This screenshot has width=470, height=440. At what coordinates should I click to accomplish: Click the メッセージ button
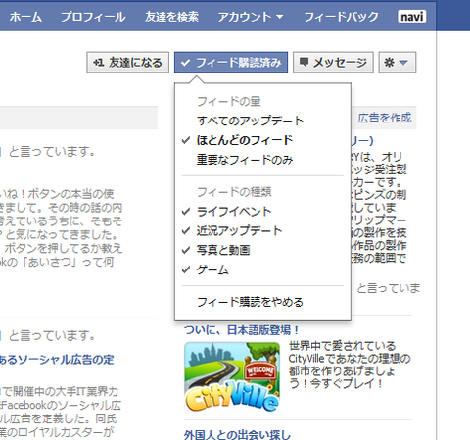[x=333, y=63]
